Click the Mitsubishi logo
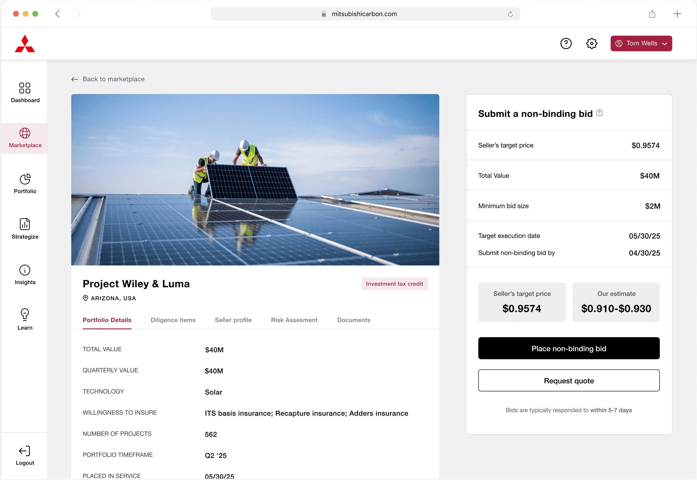 pos(25,44)
